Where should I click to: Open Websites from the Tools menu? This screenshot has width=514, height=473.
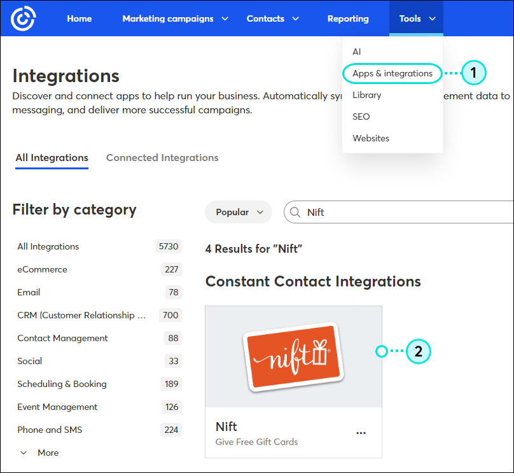point(371,138)
